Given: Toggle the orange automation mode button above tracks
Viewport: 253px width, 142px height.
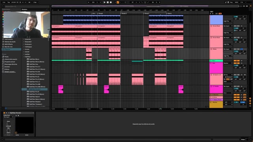Looking at the screenshot, I should [220, 14].
